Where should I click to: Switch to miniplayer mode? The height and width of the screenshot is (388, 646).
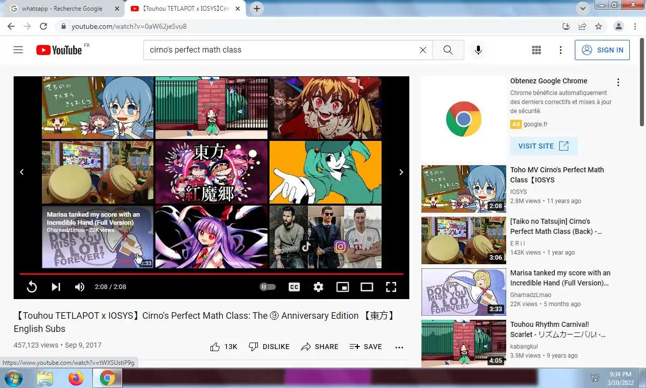(x=343, y=287)
